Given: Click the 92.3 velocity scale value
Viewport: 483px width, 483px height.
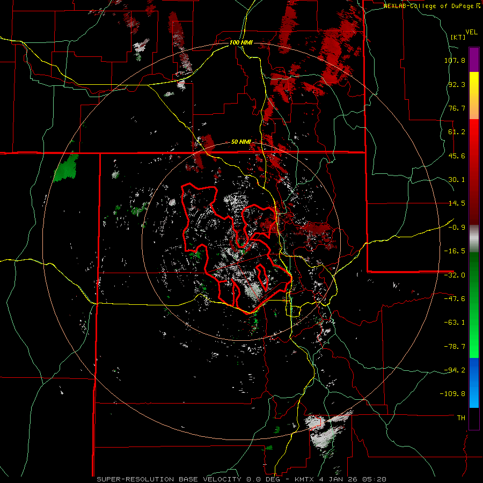Looking at the screenshot, I should point(457,84).
